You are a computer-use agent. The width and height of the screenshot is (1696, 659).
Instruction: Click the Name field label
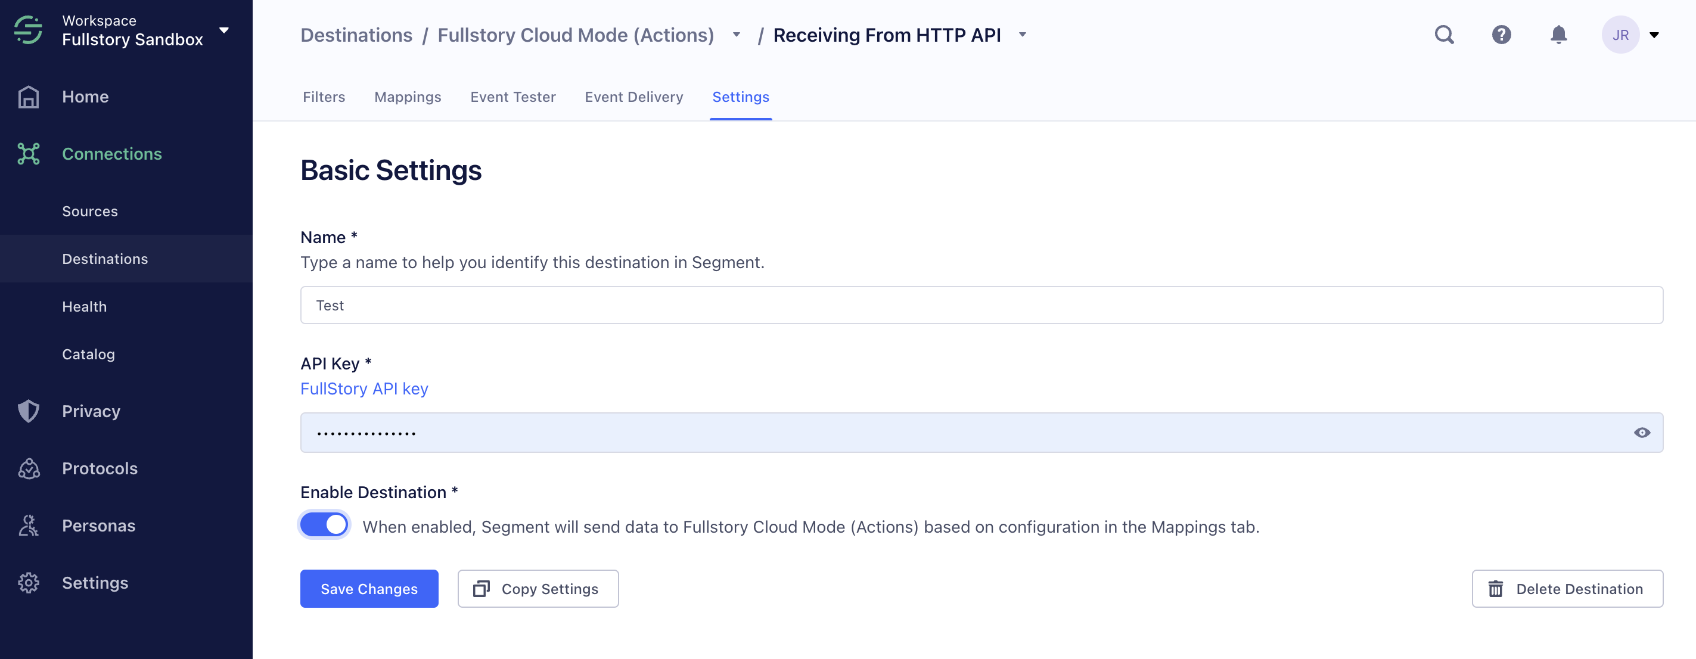[328, 237]
